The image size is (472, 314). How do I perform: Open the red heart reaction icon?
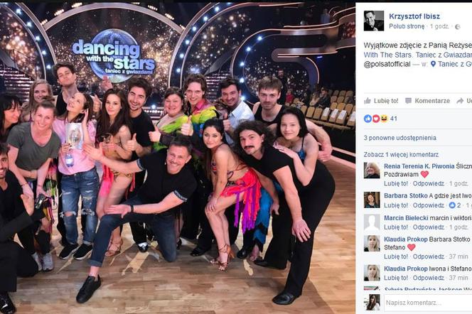376,119
